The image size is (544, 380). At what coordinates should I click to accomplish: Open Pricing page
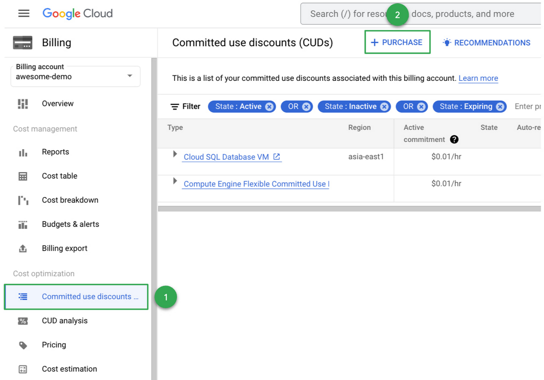click(54, 345)
